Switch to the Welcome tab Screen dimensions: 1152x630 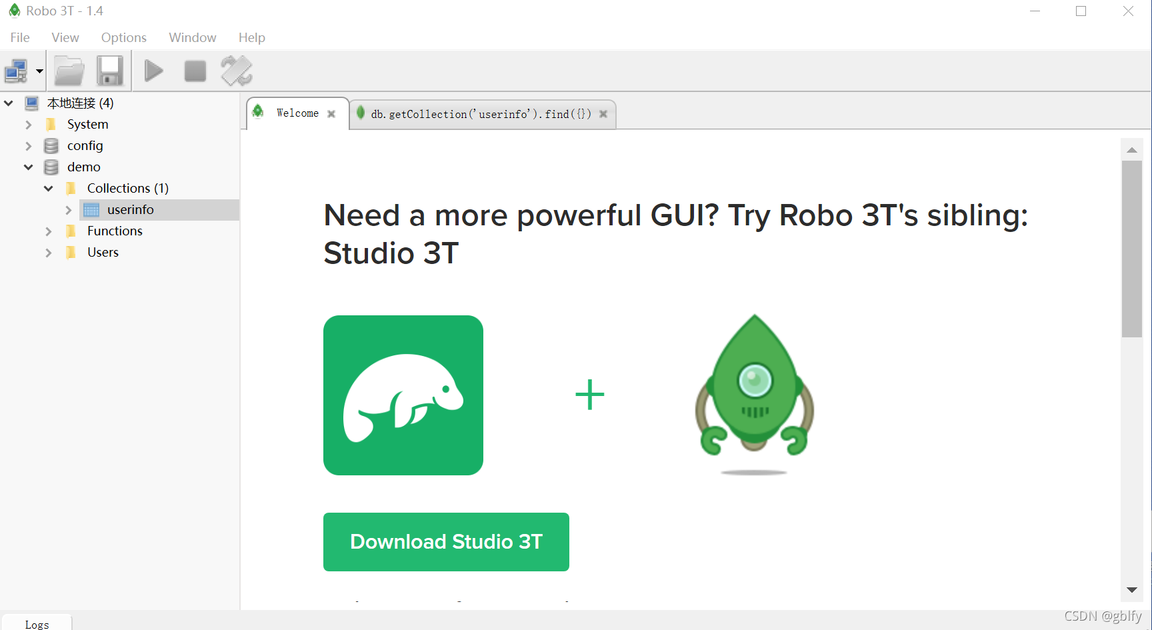tap(297, 113)
